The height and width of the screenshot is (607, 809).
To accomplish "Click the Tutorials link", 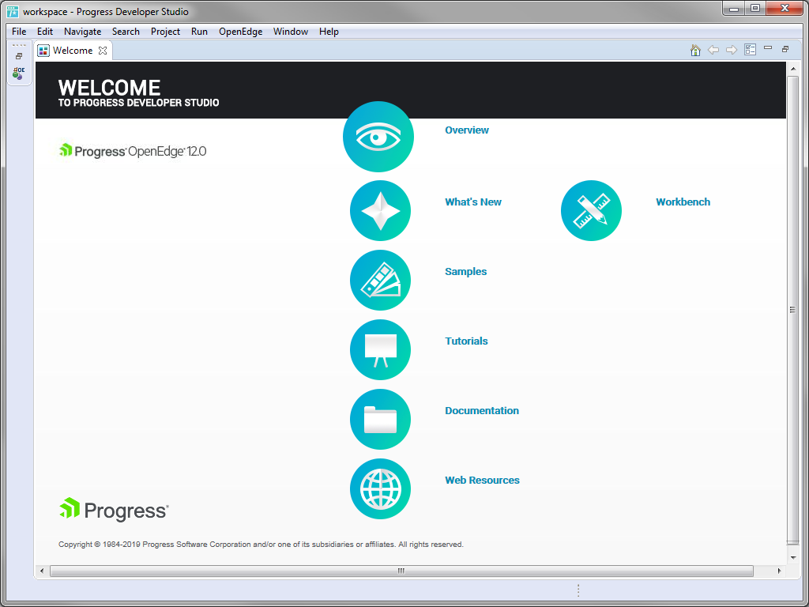I will [466, 341].
